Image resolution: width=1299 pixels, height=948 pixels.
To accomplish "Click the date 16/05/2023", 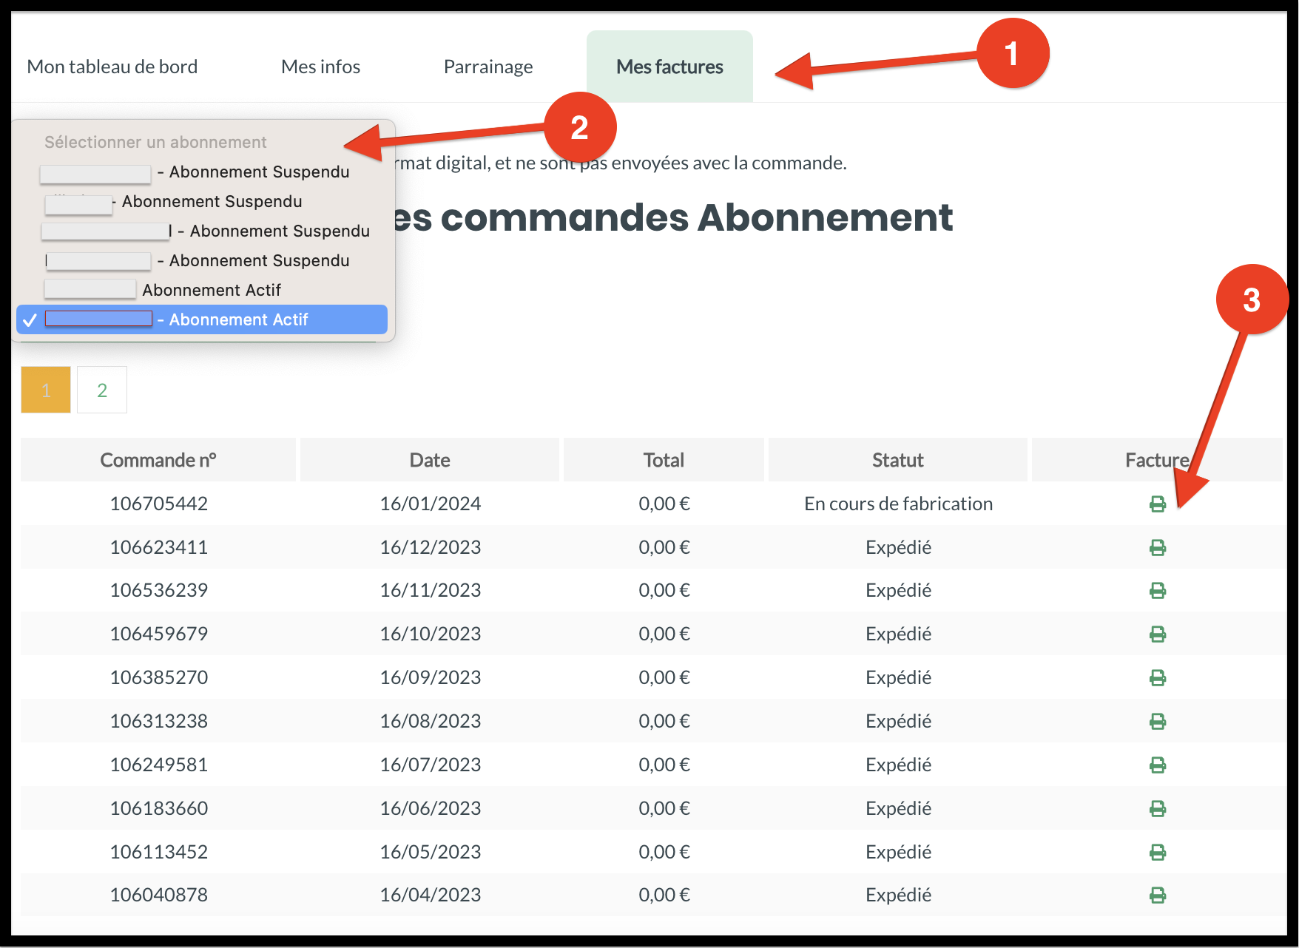I will coord(431,852).
